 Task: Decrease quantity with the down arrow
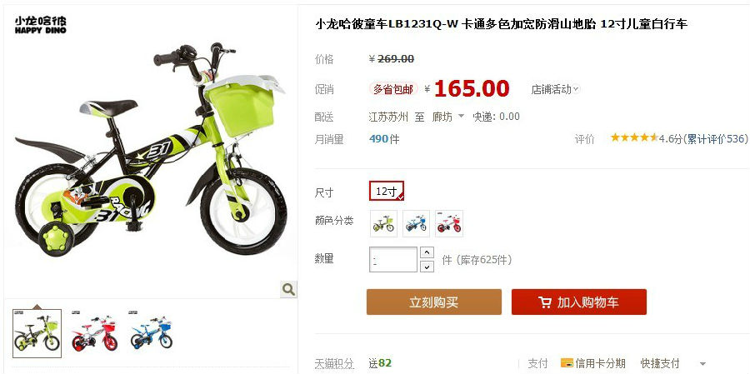click(x=427, y=267)
